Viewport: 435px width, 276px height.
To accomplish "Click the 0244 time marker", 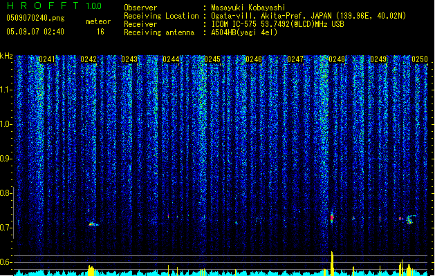I will (171, 59).
